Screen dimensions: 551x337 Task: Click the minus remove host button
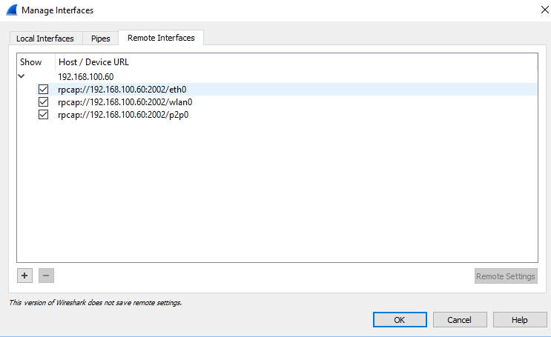click(x=46, y=276)
